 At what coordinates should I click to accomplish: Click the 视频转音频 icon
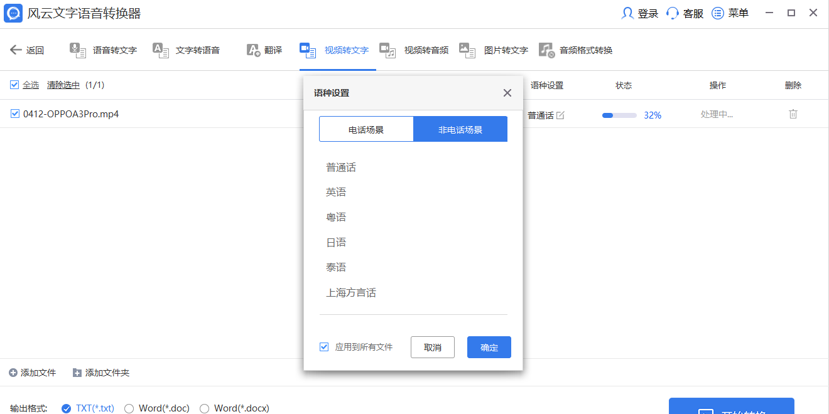(387, 51)
